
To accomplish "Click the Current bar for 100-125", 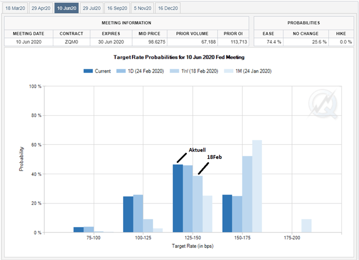I will point(128,215).
